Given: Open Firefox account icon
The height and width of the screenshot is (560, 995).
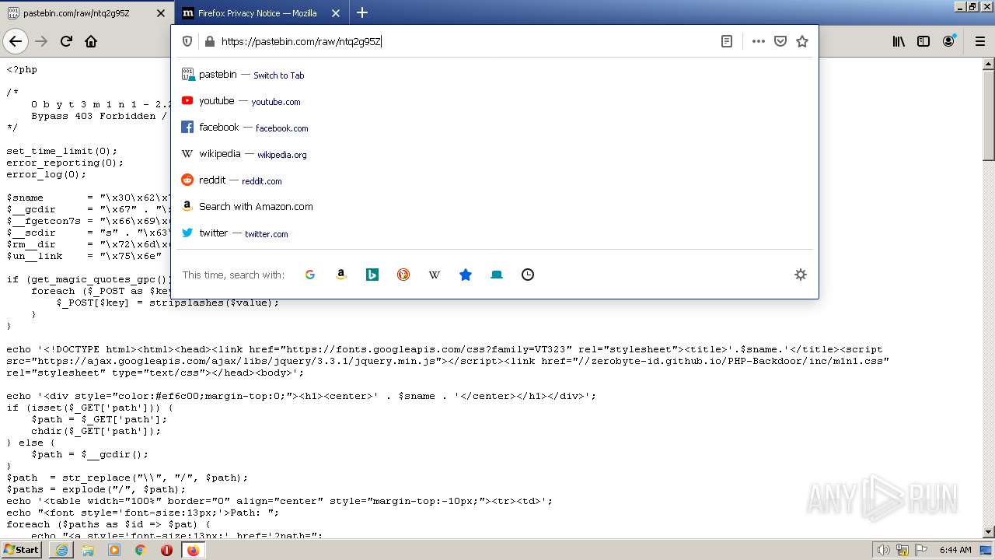Looking at the screenshot, I should click(x=948, y=41).
